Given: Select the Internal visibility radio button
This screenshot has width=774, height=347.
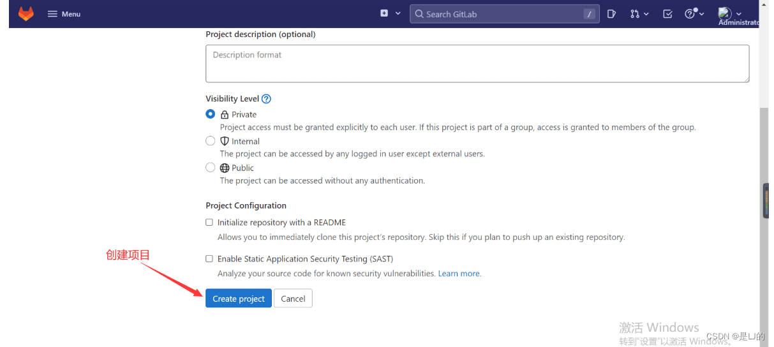Looking at the screenshot, I should pos(211,141).
